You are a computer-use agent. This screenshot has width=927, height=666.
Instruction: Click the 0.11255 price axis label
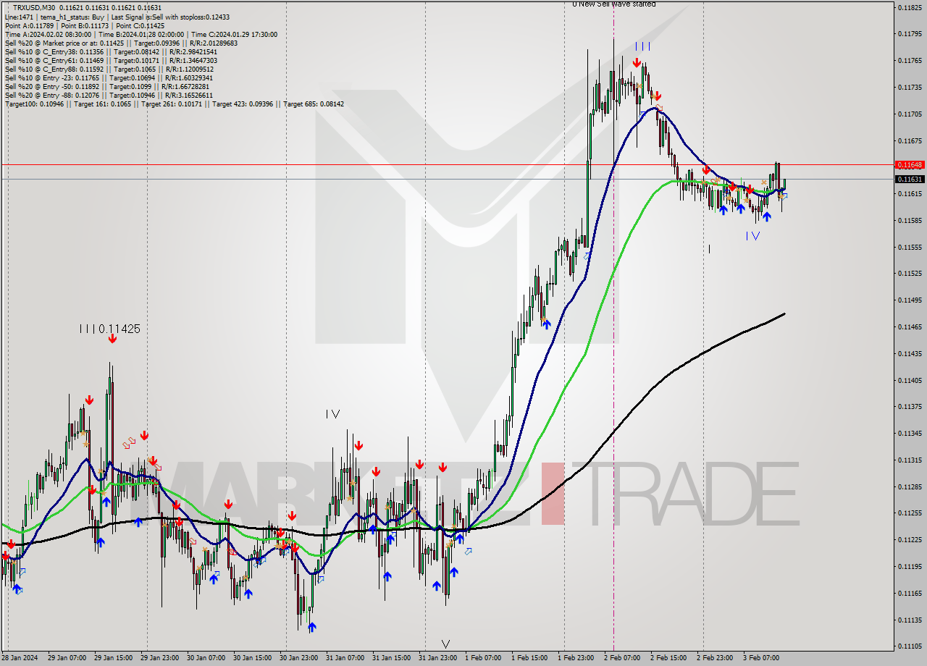click(x=910, y=513)
